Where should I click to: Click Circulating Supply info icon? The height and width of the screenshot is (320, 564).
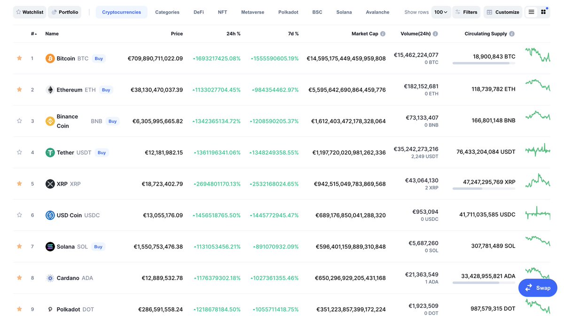click(512, 34)
